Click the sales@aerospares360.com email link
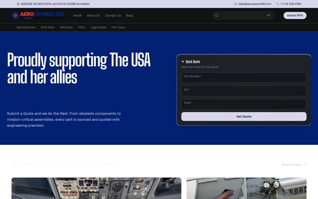The image size is (318, 199). pyautogui.click(x=255, y=4)
